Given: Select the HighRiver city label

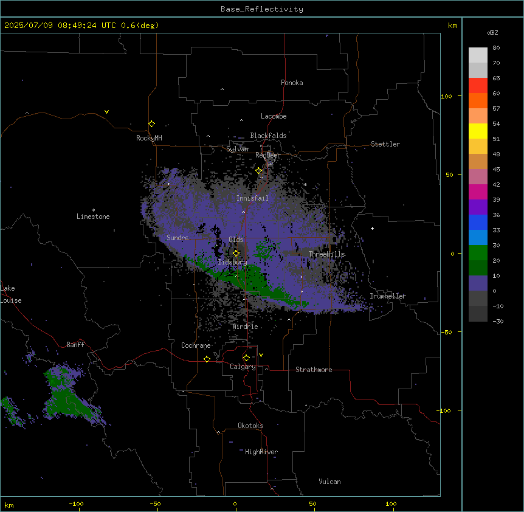Looking at the screenshot, I should click(261, 452).
